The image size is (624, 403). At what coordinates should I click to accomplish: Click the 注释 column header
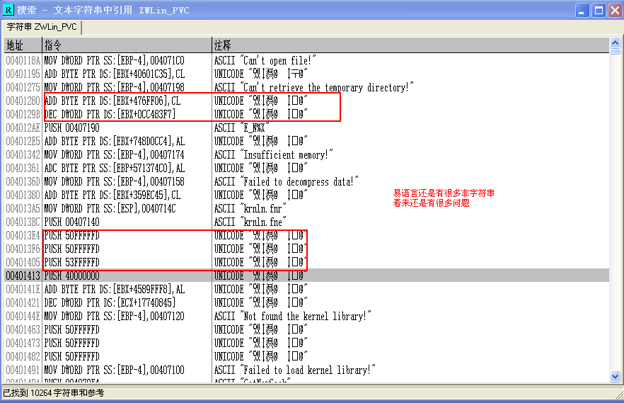pyautogui.click(x=410, y=45)
